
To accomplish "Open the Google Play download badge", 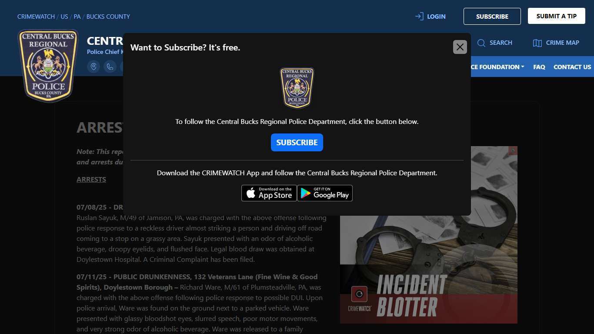I will coord(325,193).
